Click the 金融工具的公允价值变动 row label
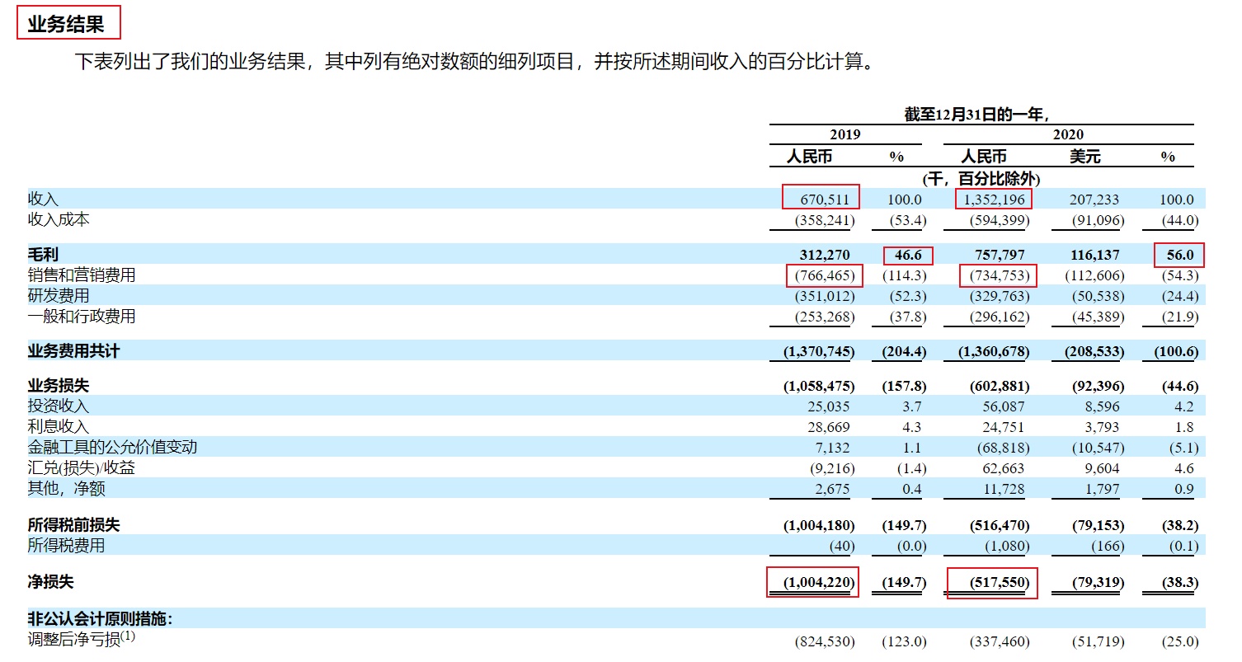This screenshot has height=662, width=1242. pyautogui.click(x=112, y=447)
